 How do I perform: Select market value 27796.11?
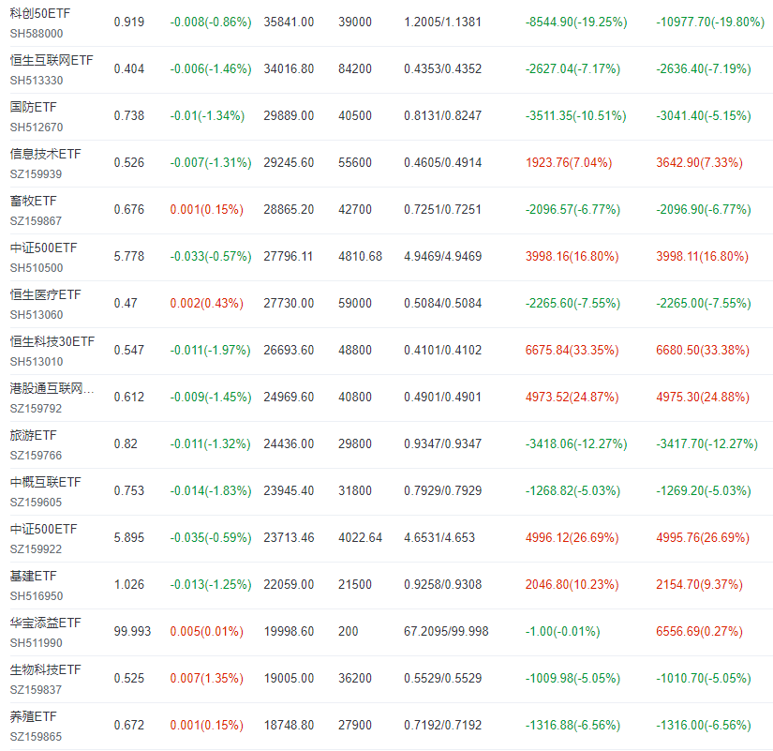(289, 257)
